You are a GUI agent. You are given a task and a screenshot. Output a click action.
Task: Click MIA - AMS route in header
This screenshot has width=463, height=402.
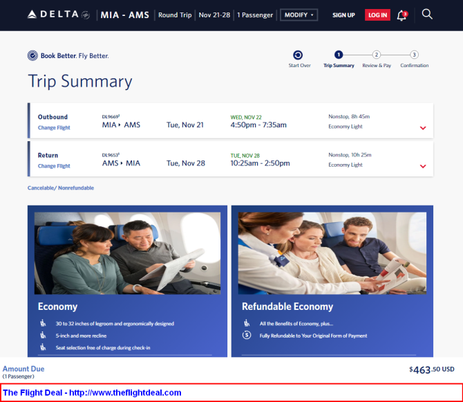(124, 15)
